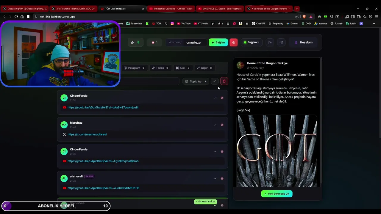Click the CinderFerule avatar at 21:51
The height and width of the screenshot is (214, 381).
tap(64, 98)
